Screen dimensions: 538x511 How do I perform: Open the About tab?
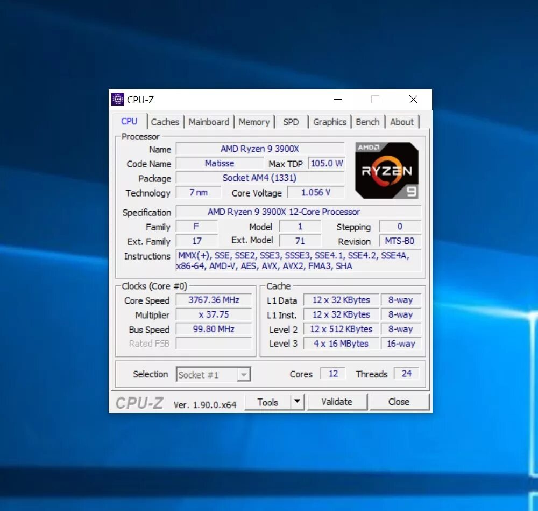tap(402, 122)
